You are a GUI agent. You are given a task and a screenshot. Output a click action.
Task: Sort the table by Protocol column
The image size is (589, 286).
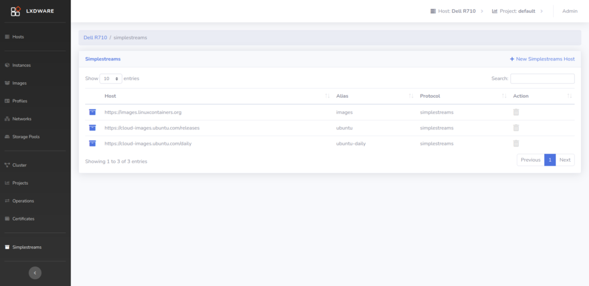tap(463, 96)
